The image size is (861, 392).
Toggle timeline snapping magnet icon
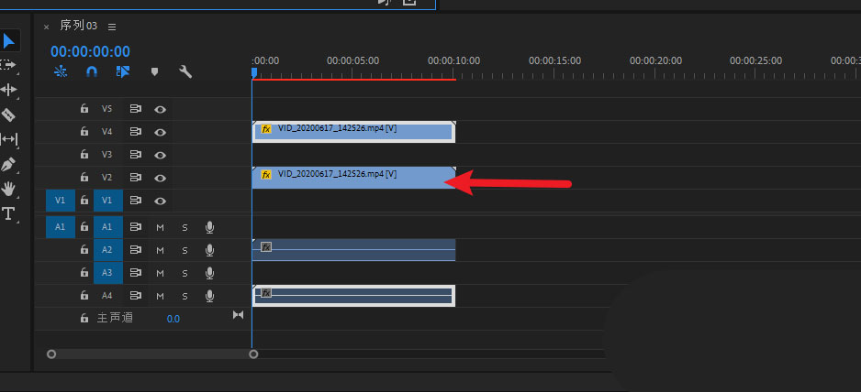click(x=92, y=71)
